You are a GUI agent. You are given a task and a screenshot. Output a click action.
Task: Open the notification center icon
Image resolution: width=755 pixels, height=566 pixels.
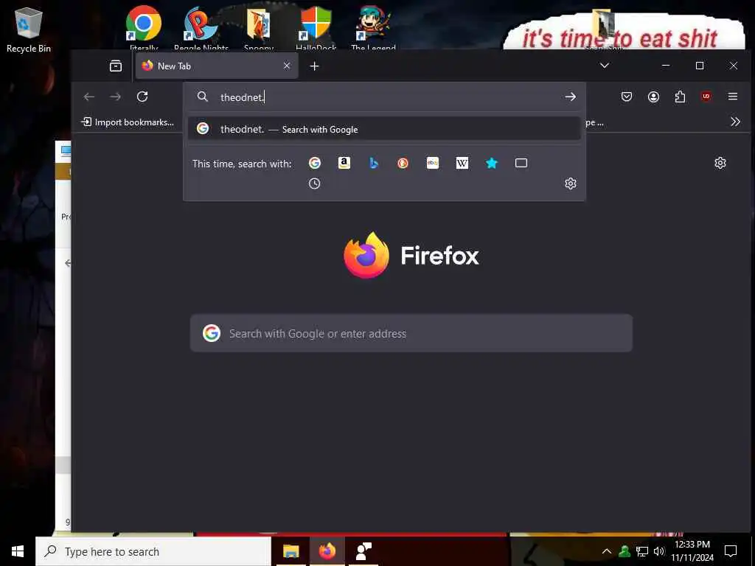coord(731,551)
